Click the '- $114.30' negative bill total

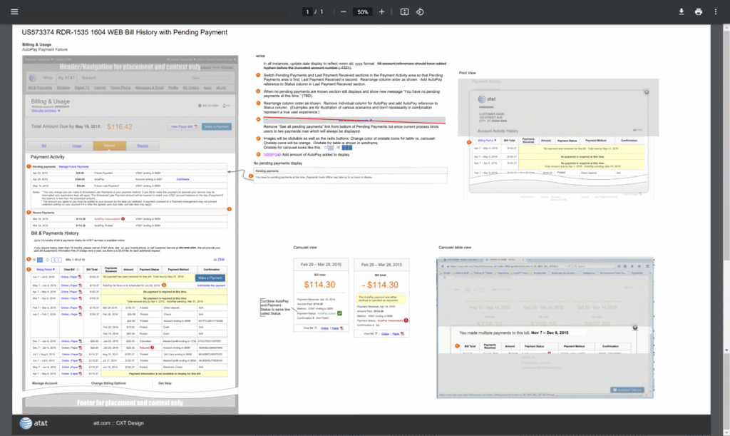click(381, 285)
